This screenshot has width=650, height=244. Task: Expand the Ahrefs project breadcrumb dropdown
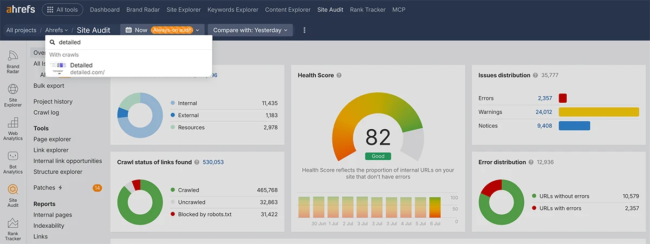57,30
